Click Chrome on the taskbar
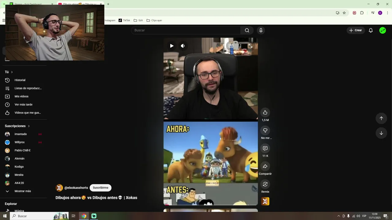This screenshot has height=220, width=392. [84, 216]
